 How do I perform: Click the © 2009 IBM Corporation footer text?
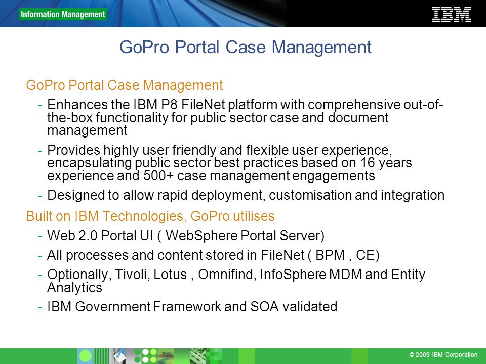[443, 355]
